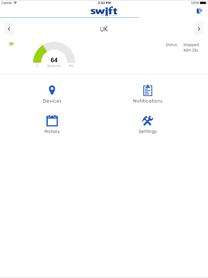208x278 pixels.
Task: Tap the Notifications label
Action: pyautogui.click(x=148, y=101)
